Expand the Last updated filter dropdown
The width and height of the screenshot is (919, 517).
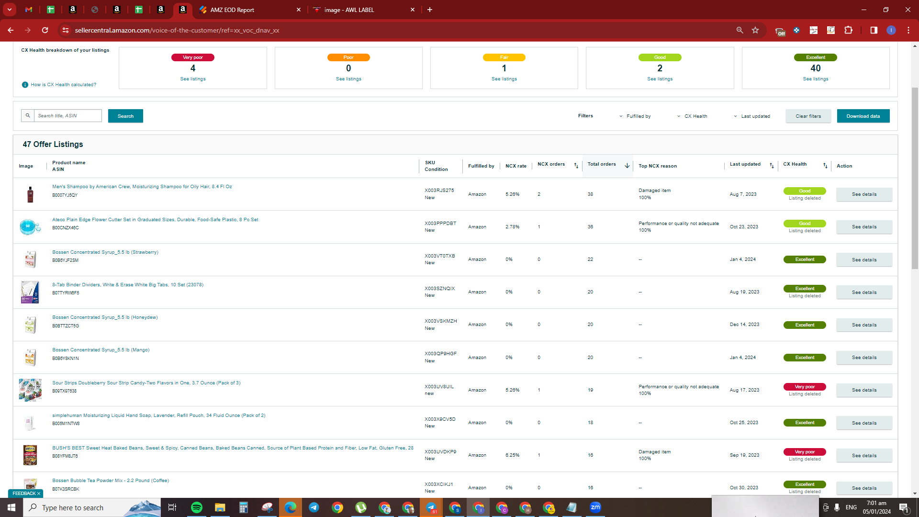(x=752, y=116)
